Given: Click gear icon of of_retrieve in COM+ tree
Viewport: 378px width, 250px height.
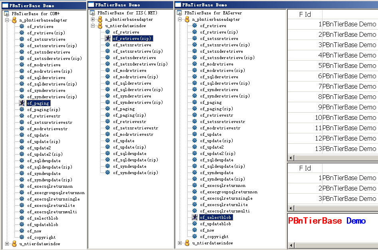Looking at the screenshot, I should coord(22,26).
